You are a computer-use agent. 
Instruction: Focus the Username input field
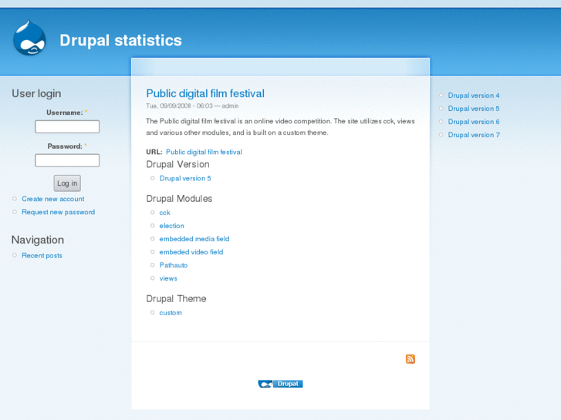[67, 126]
